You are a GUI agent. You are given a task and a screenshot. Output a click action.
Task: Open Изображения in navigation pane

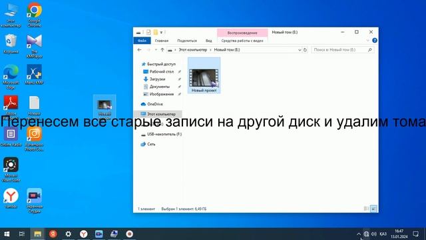(161, 94)
